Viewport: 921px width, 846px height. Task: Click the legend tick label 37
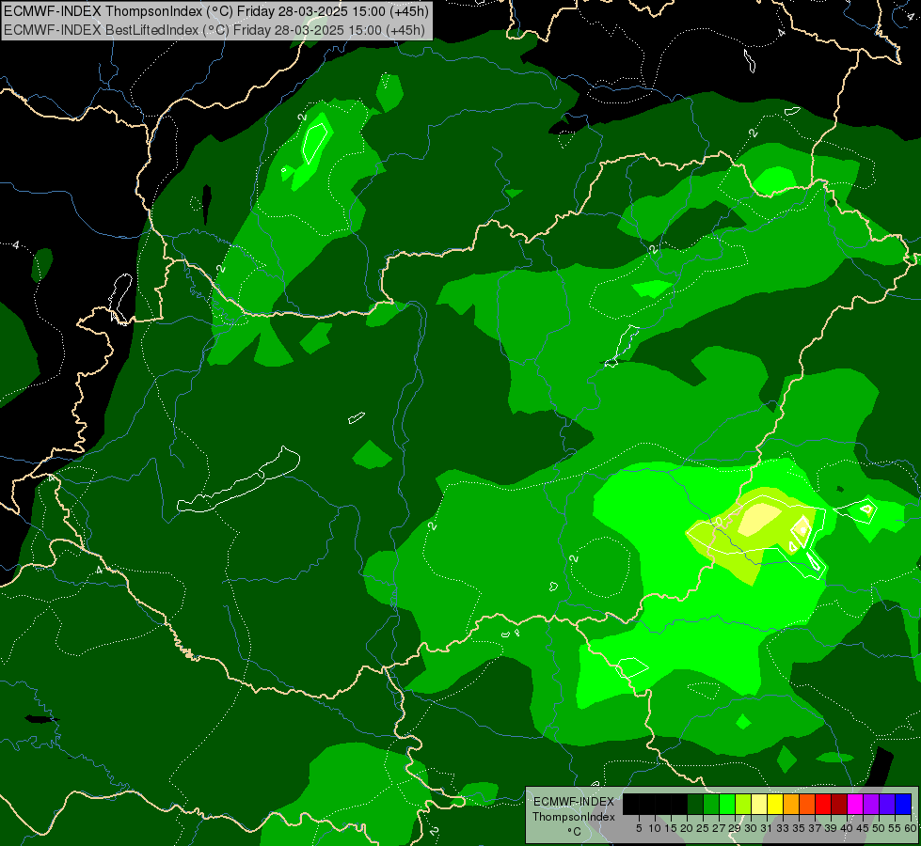tap(815, 828)
